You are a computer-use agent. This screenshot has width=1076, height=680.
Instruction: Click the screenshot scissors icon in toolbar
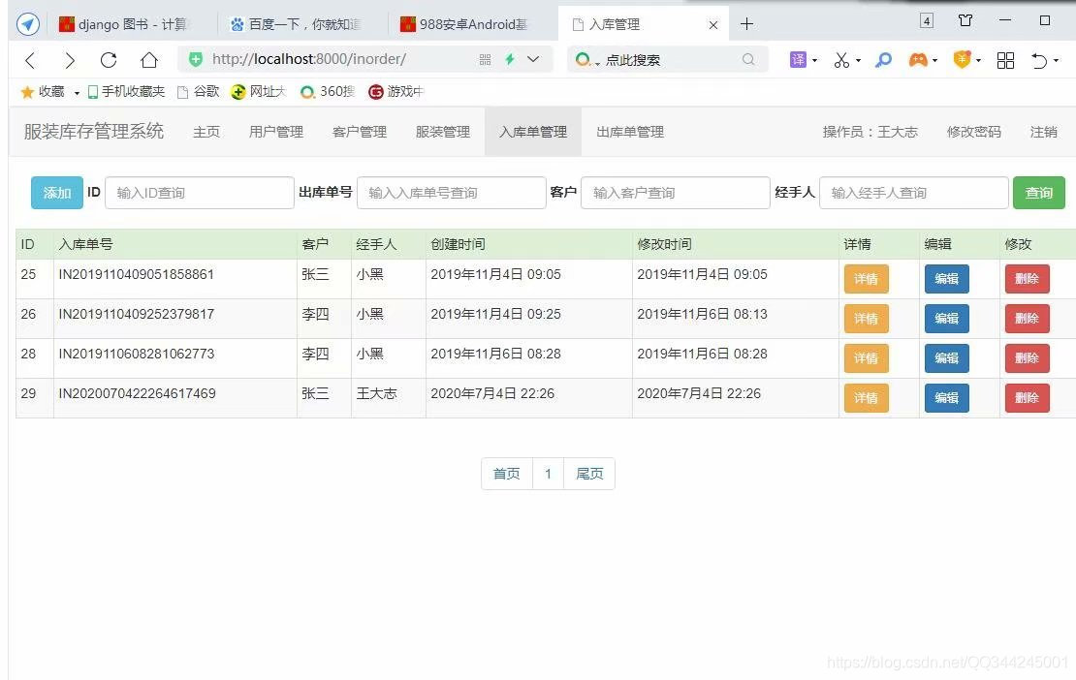tap(839, 59)
